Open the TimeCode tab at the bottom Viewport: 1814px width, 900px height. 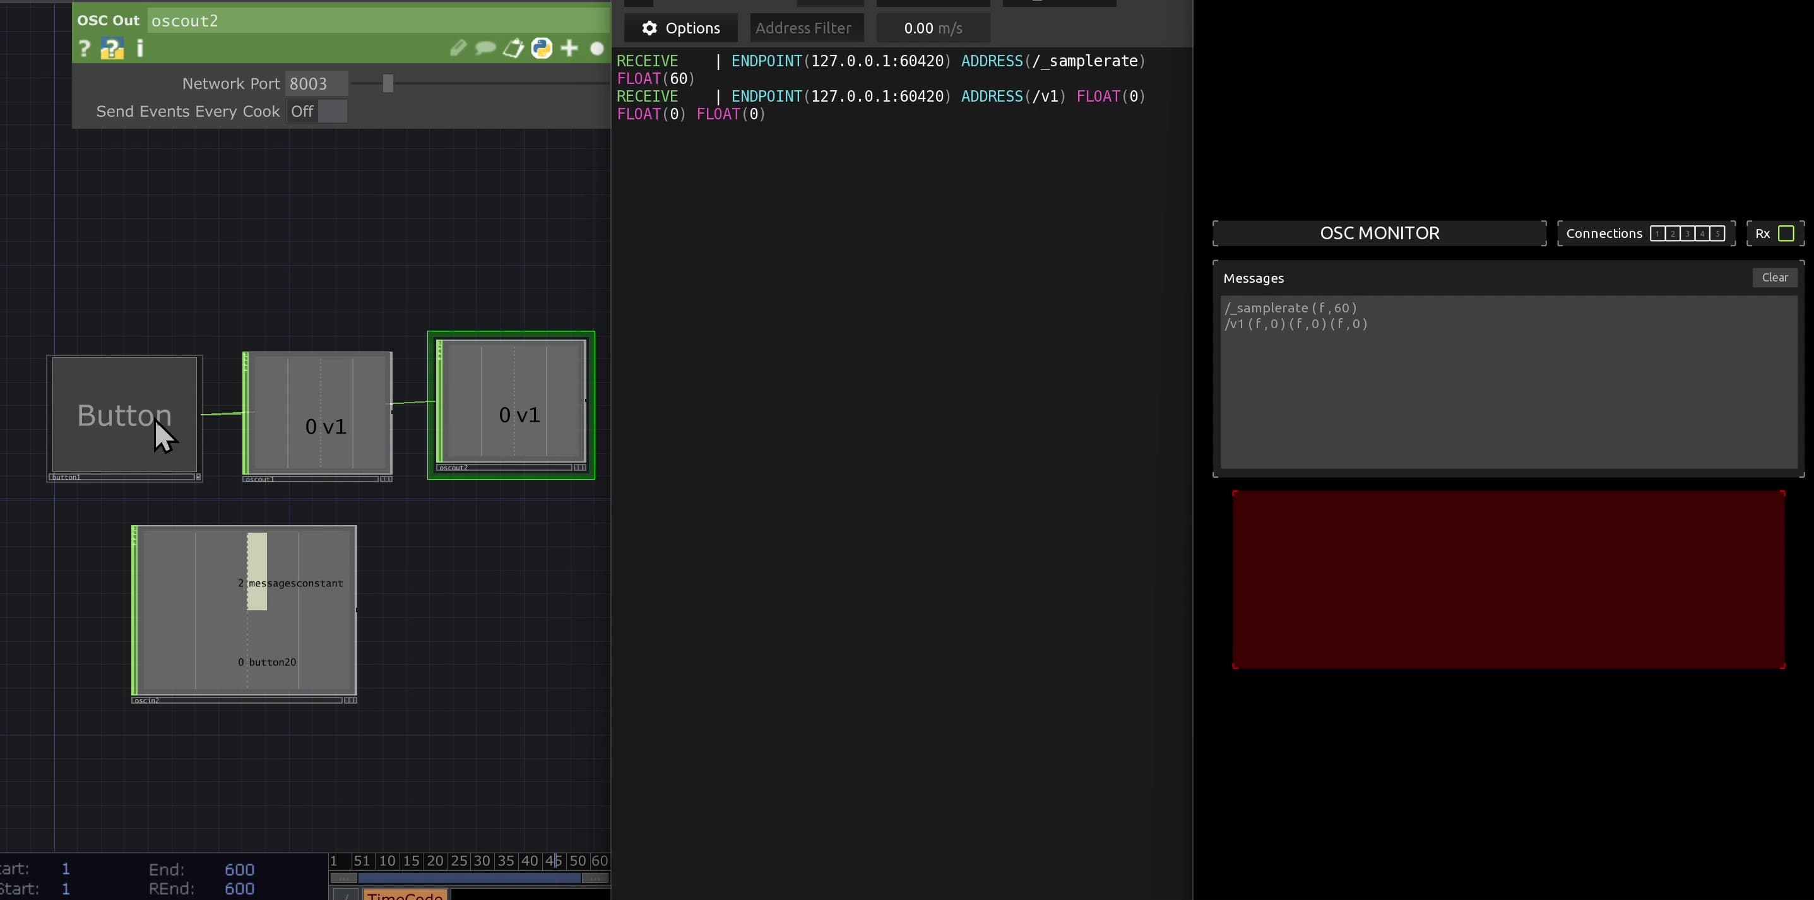click(404, 896)
